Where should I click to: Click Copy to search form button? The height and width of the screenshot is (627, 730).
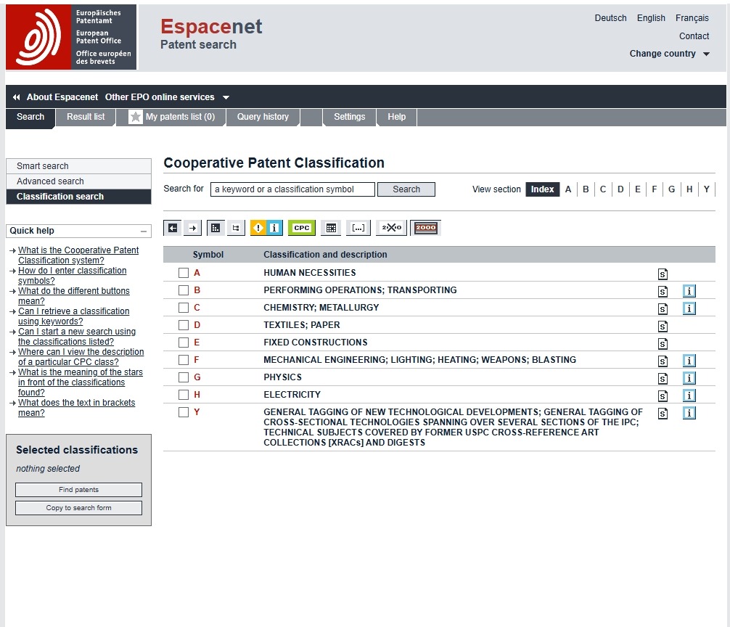pyautogui.click(x=78, y=508)
